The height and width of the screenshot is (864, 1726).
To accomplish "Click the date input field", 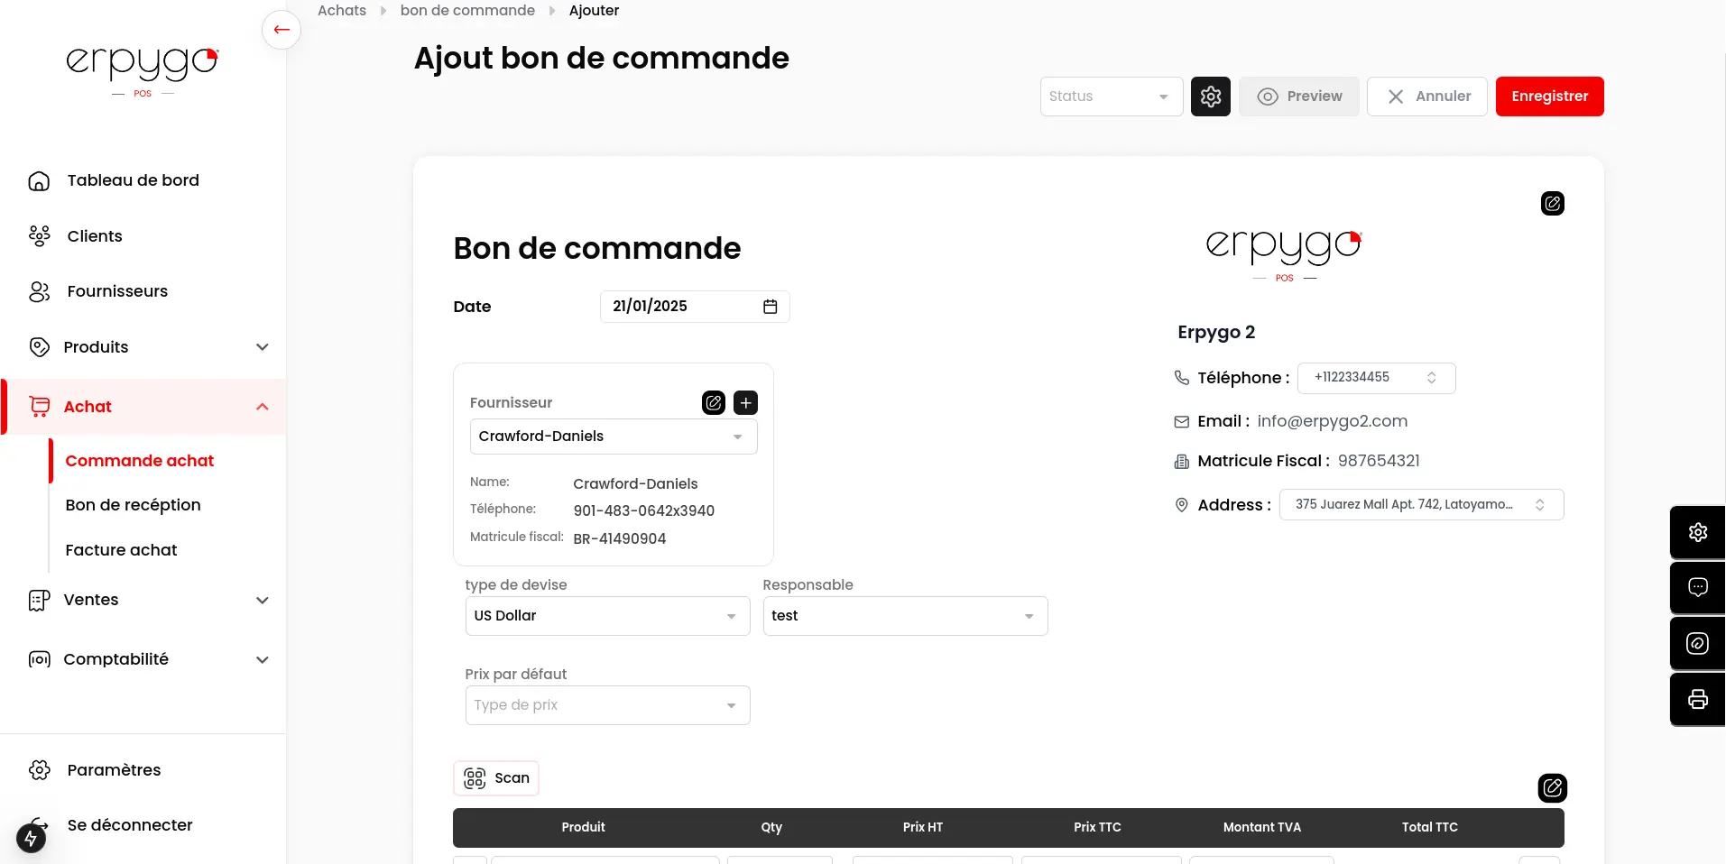I will pyautogui.click(x=677, y=307).
